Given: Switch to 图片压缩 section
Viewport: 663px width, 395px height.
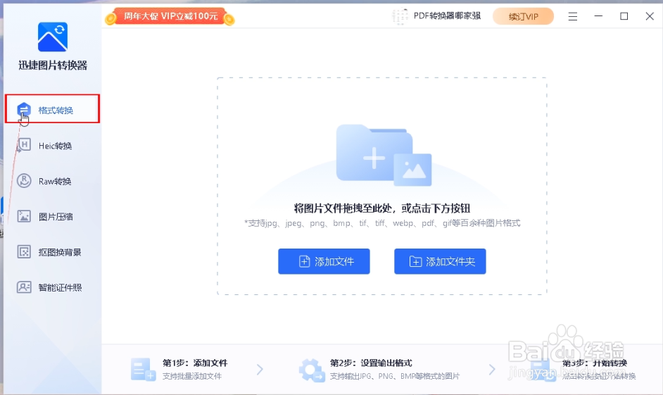Looking at the screenshot, I should (x=52, y=217).
